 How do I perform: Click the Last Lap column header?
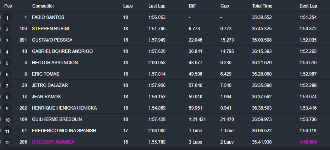(157, 6)
